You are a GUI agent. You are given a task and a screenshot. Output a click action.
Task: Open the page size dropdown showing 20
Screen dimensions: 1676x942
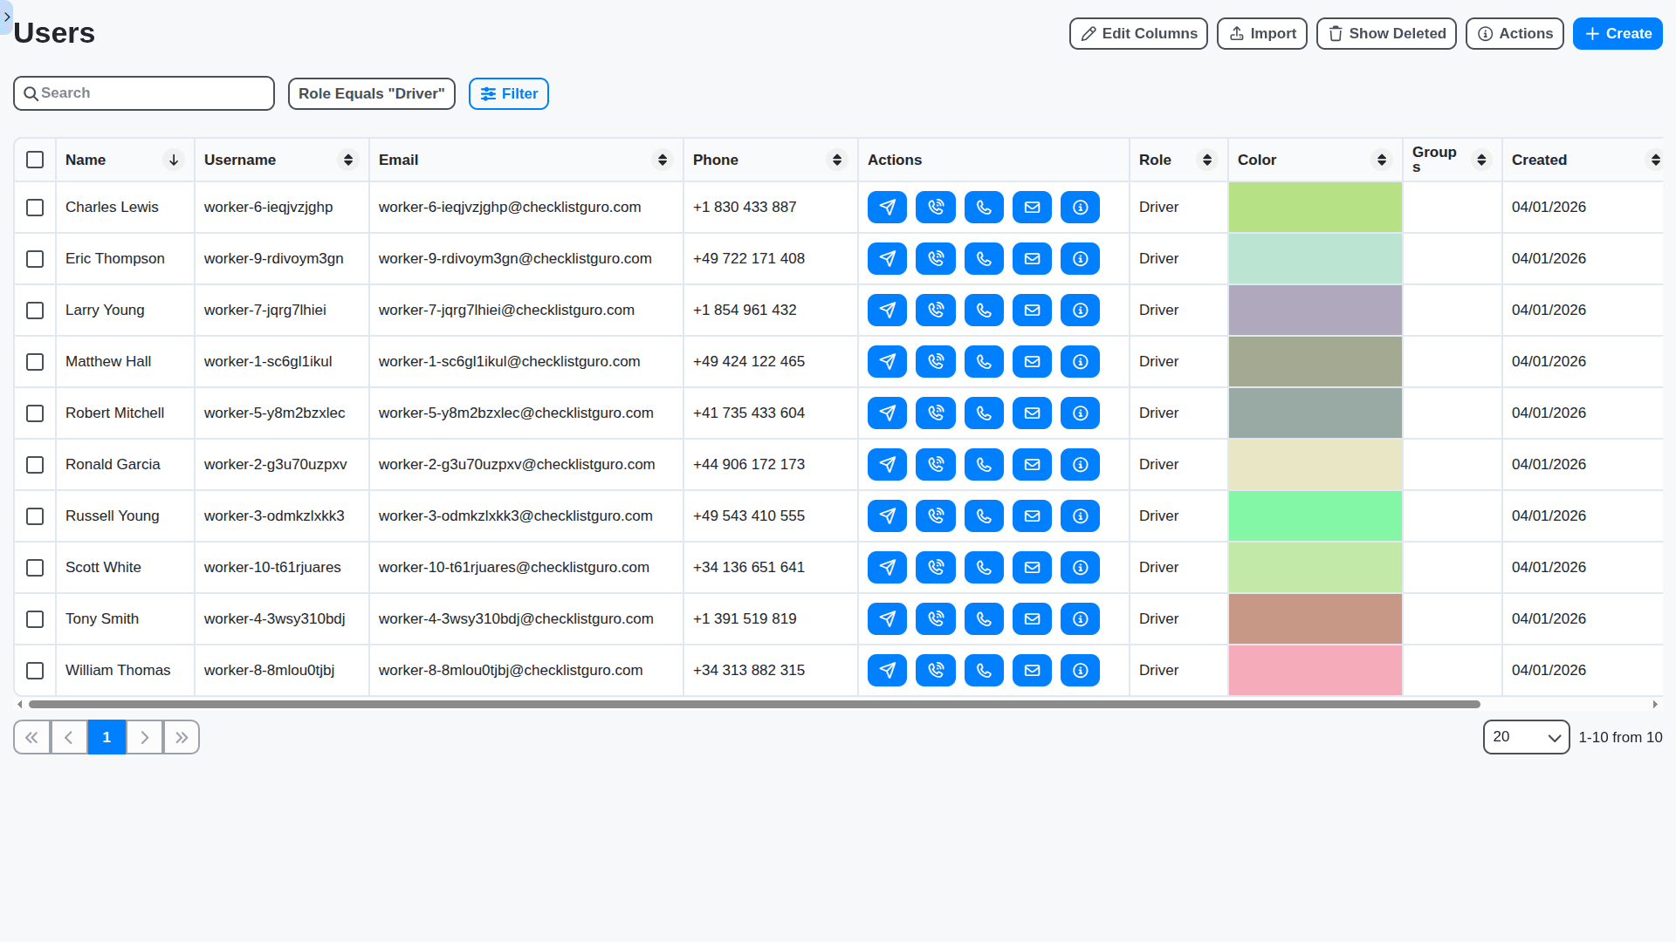pos(1525,737)
